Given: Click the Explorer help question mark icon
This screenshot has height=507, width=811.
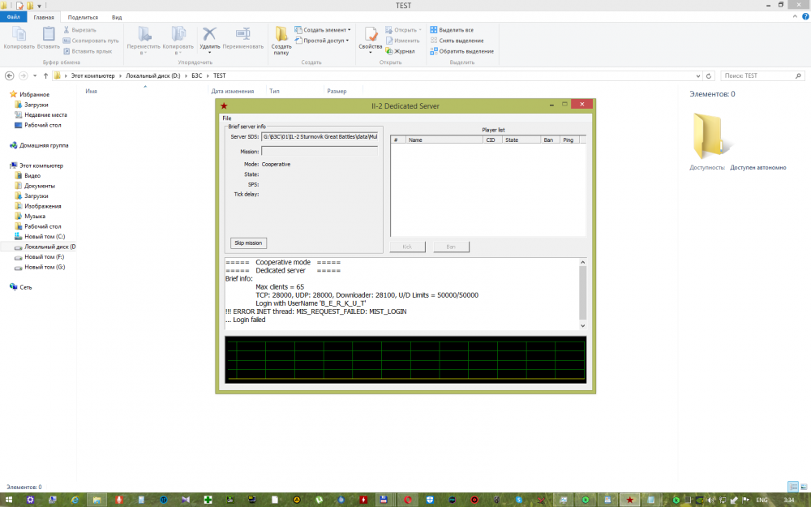Looking at the screenshot, I should (804, 17).
